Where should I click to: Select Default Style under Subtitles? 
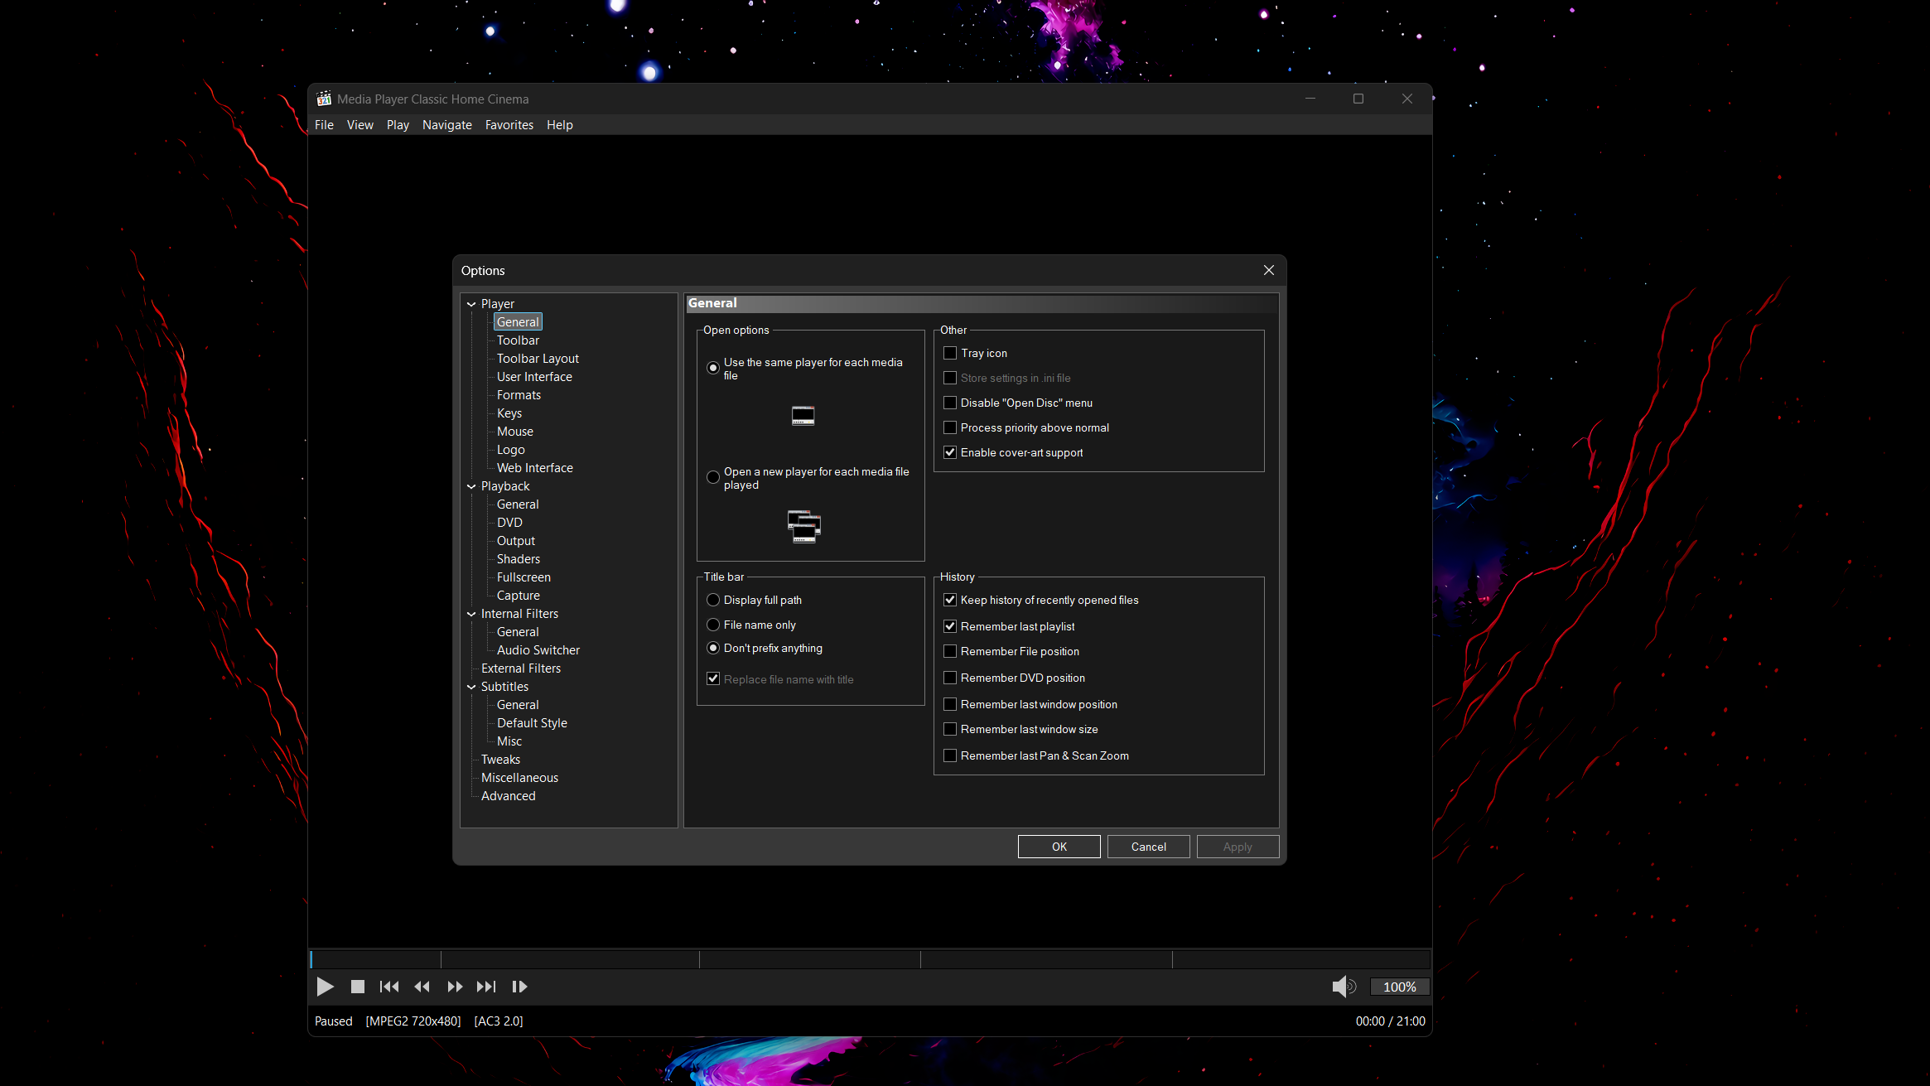tap(532, 723)
